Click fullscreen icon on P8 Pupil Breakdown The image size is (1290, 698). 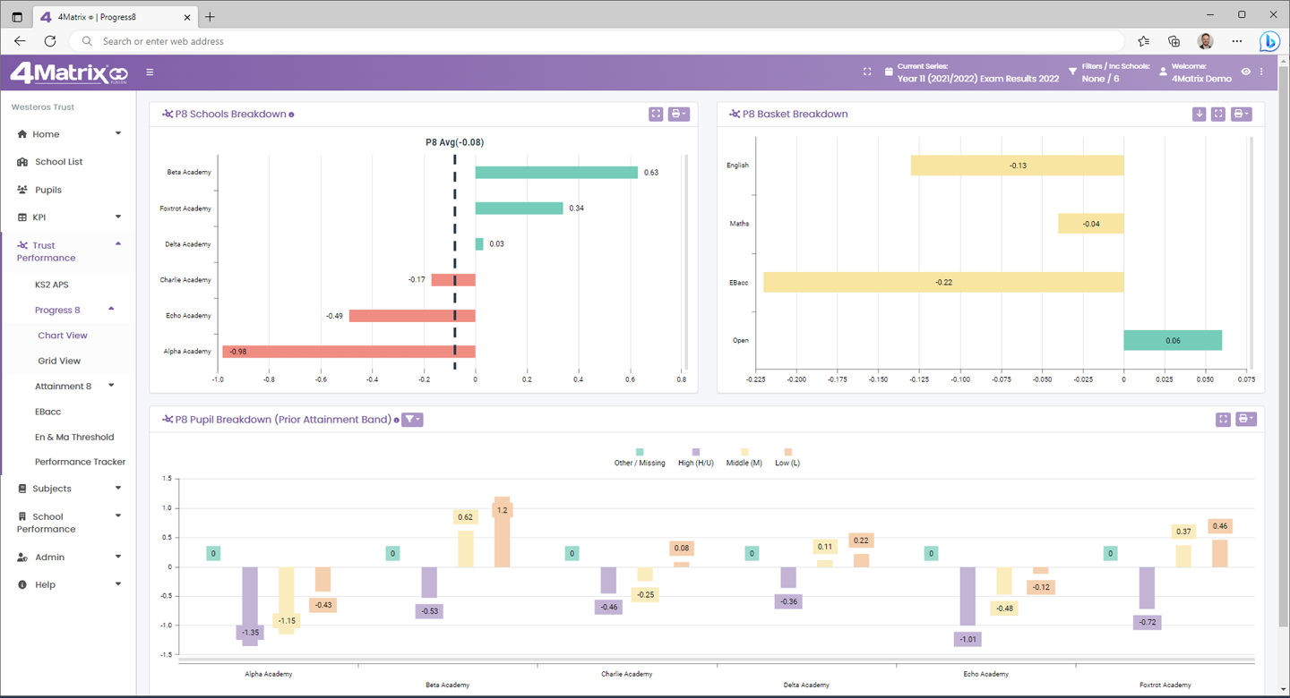click(1223, 419)
